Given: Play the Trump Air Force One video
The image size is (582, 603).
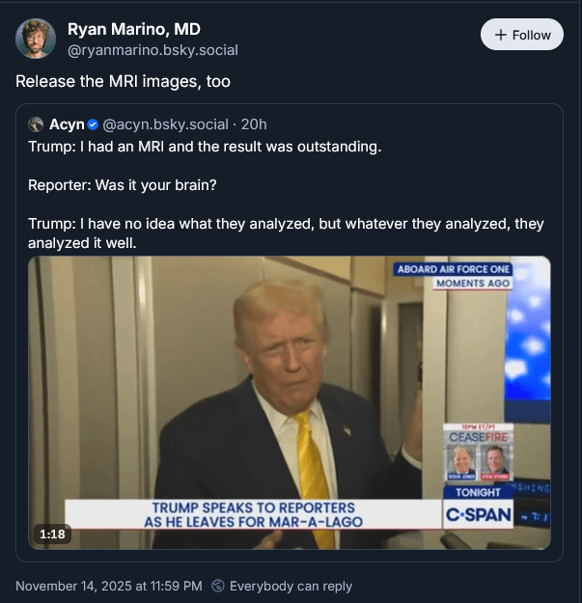Looking at the screenshot, I should 290,386.
